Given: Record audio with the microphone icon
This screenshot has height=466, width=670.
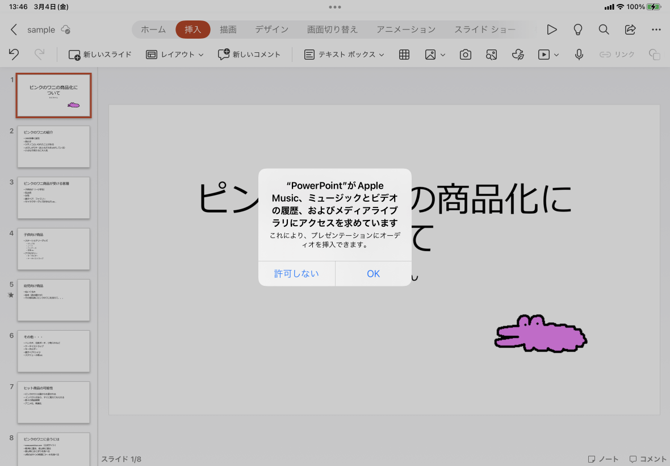Looking at the screenshot, I should pyautogui.click(x=579, y=54).
